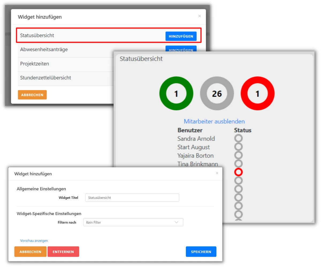
Task: Hide employees via Mitarbeiter ausblenden
Action: (214, 121)
